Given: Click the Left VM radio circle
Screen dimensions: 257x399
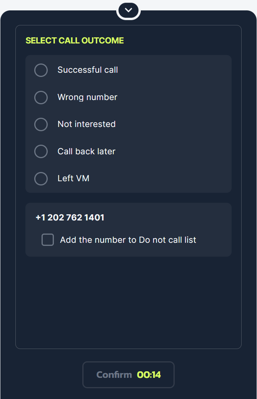Looking at the screenshot, I should [x=41, y=178].
